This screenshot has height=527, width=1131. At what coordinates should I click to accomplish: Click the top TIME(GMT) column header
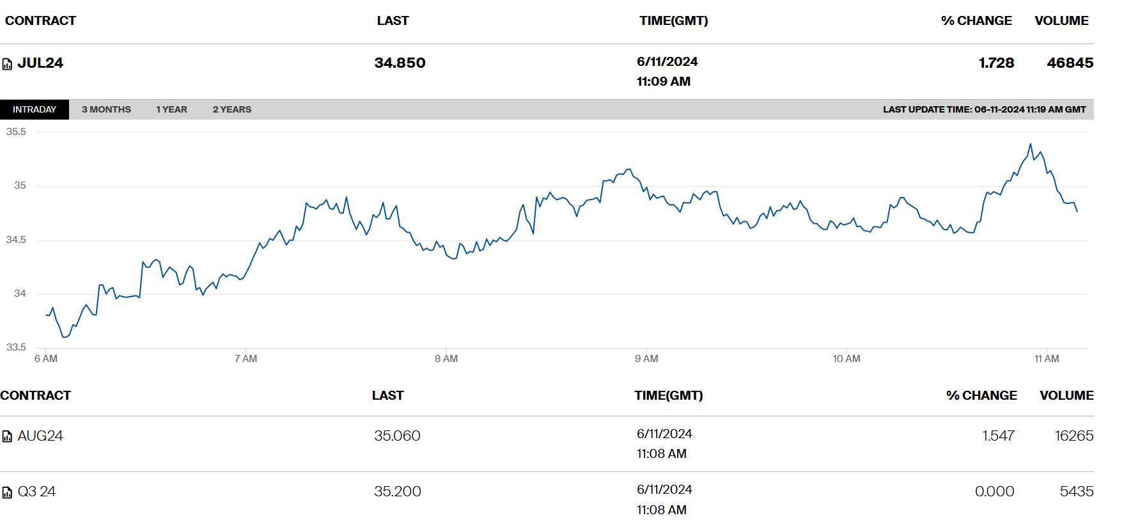pyautogui.click(x=673, y=20)
